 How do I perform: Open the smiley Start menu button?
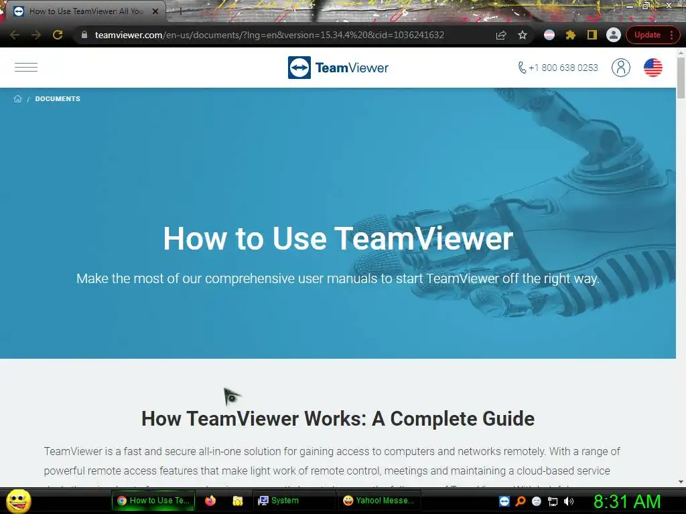[19, 501]
